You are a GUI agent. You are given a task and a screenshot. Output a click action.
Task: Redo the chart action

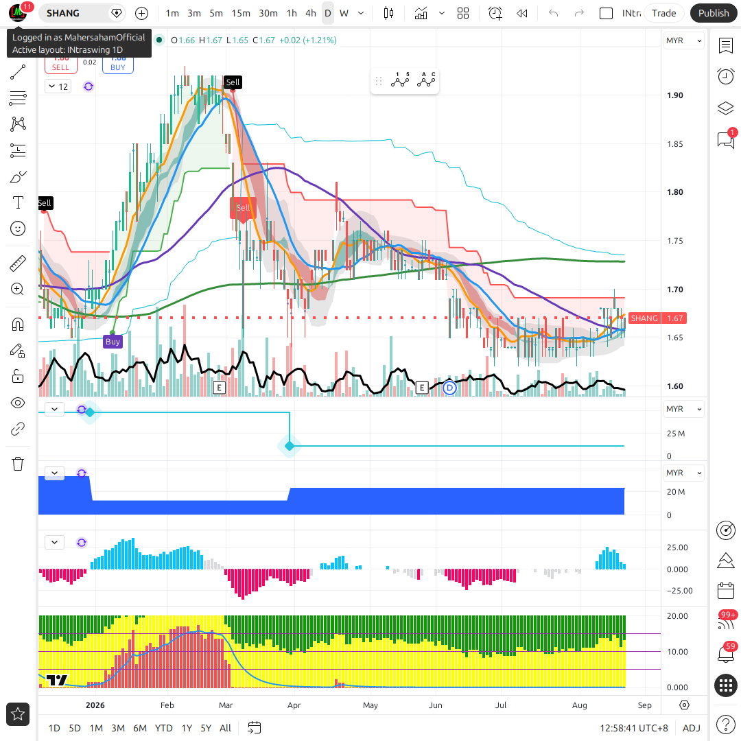click(579, 13)
